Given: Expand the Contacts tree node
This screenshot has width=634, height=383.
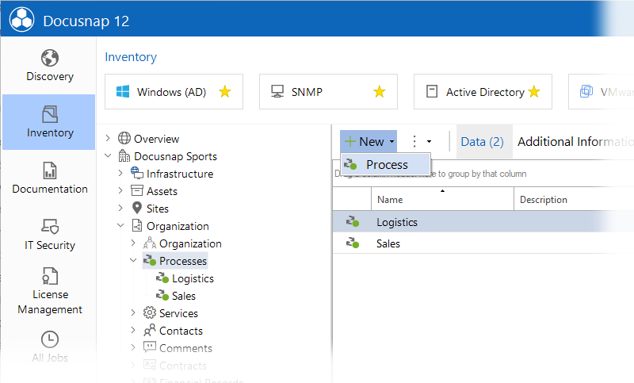Looking at the screenshot, I should pos(133,330).
